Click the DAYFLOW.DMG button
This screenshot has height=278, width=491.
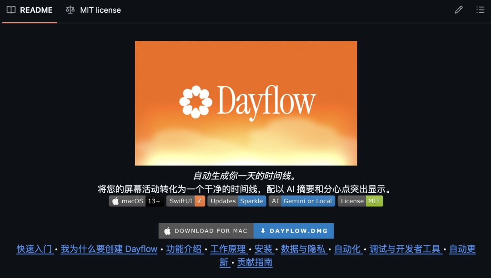pyautogui.click(x=293, y=231)
